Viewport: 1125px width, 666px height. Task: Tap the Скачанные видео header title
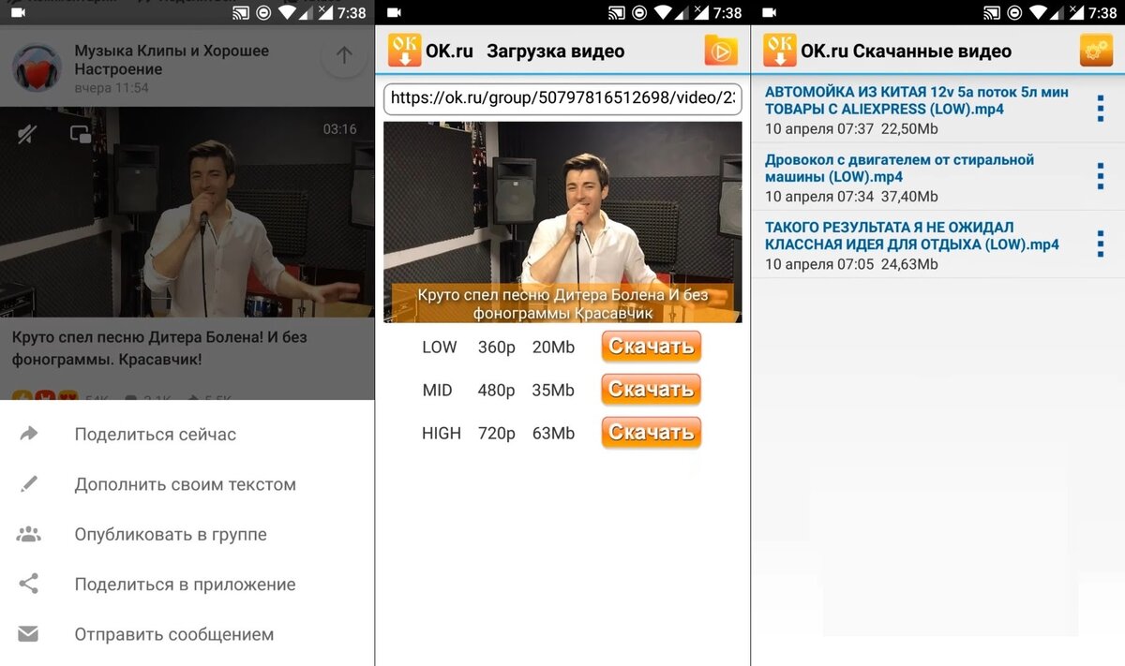click(933, 51)
